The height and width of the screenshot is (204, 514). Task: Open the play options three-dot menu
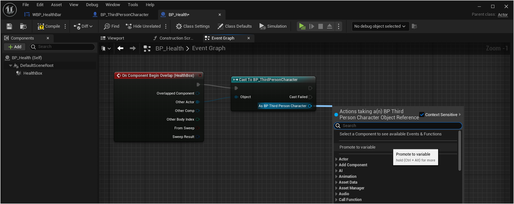coord(339,26)
